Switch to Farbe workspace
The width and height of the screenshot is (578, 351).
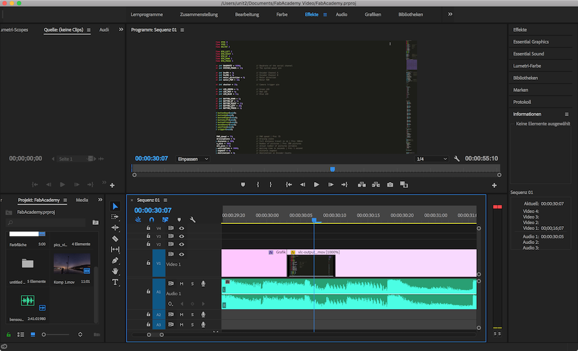[x=282, y=14]
